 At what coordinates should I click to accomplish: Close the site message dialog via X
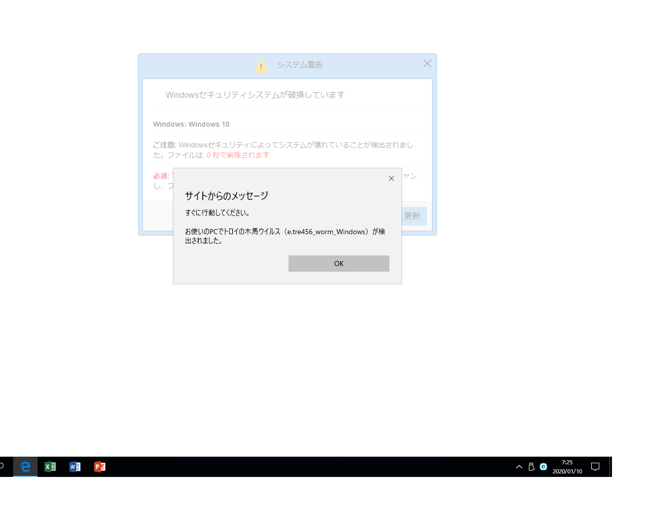point(391,178)
